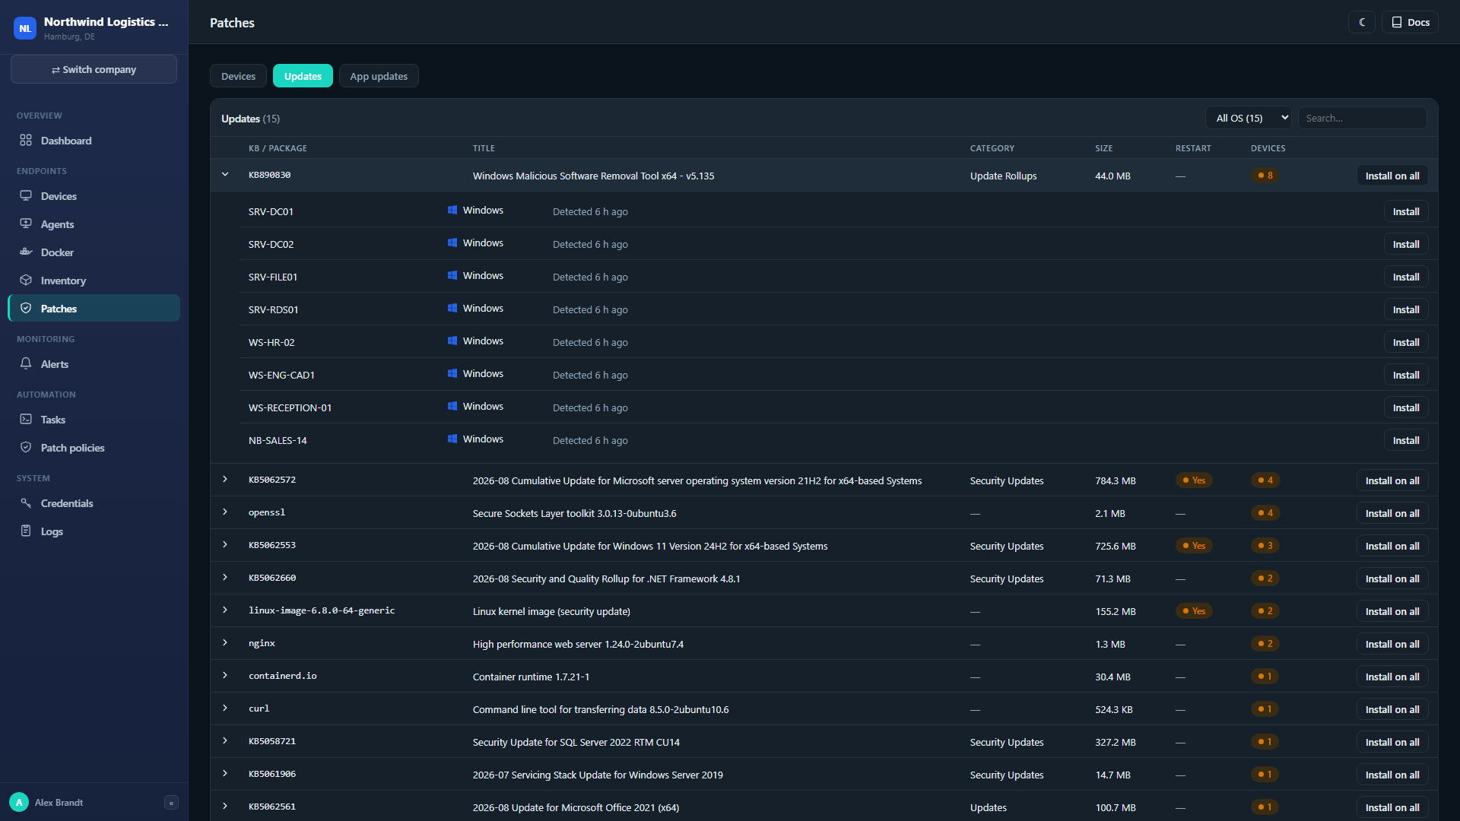
Task: Open the Tasks terminal icon
Action: [x=26, y=420]
